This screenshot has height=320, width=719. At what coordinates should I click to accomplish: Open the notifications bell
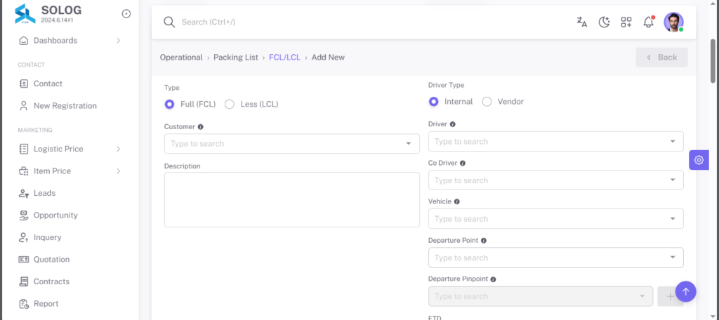click(648, 22)
